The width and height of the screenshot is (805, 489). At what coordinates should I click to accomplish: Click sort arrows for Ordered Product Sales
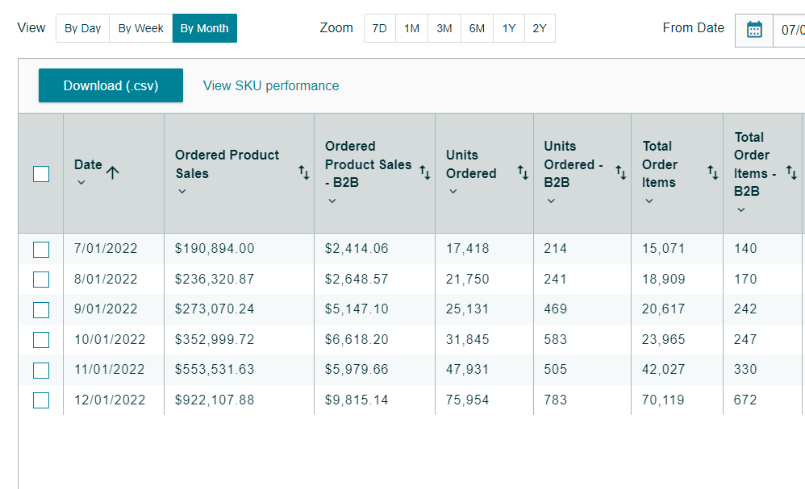pos(303,172)
